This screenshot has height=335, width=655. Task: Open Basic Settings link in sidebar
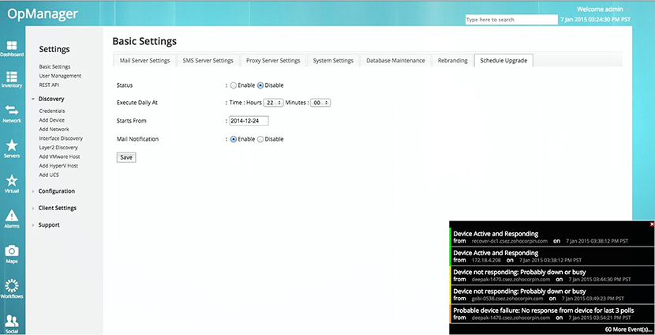54,67
